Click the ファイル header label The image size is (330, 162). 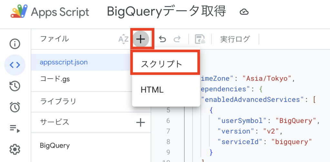click(54, 38)
